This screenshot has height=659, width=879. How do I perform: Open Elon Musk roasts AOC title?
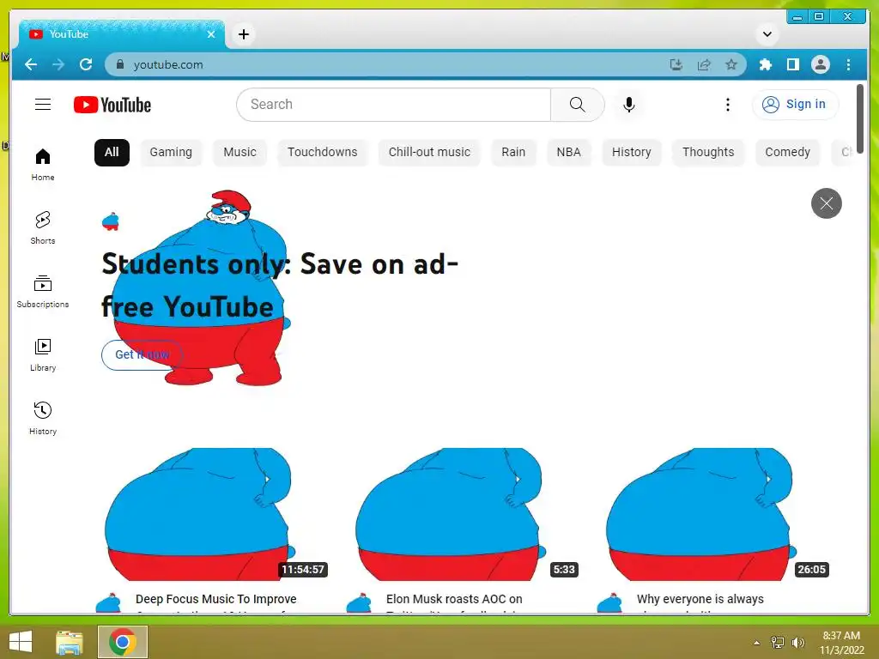click(x=454, y=599)
